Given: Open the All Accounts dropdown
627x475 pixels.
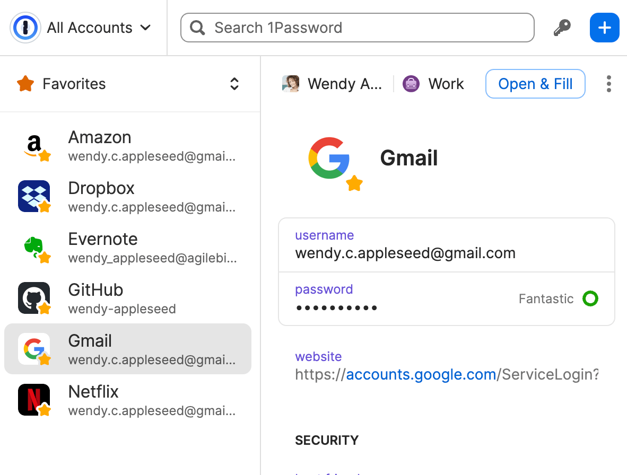Looking at the screenshot, I should tap(98, 28).
